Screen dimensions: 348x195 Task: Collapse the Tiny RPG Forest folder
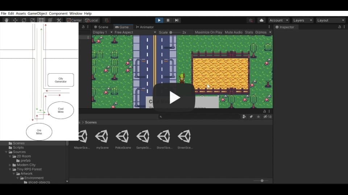coord(10,169)
